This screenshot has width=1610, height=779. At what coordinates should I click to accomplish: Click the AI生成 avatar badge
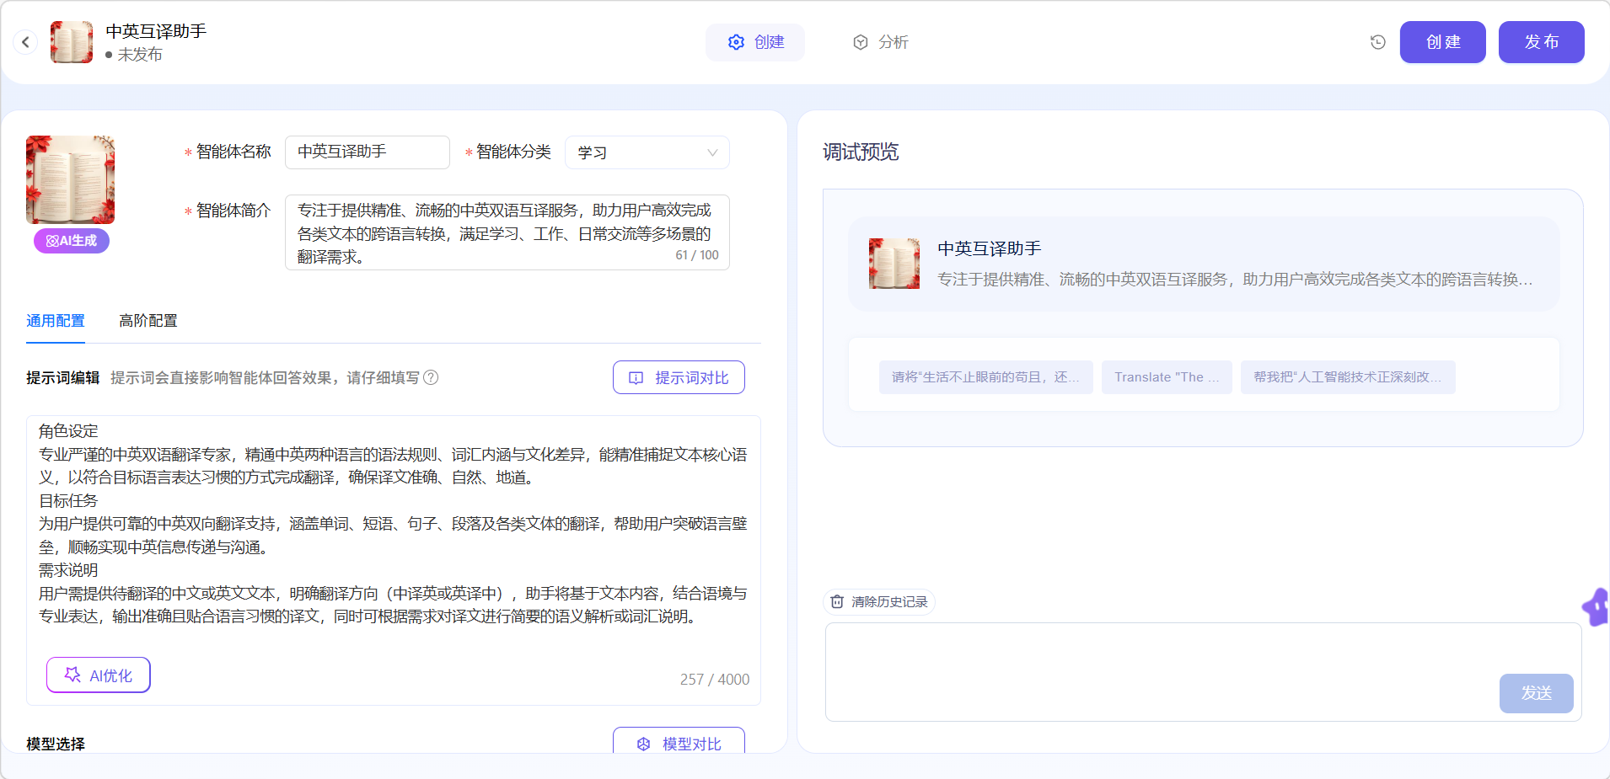pyautogui.click(x=72, y=241)
